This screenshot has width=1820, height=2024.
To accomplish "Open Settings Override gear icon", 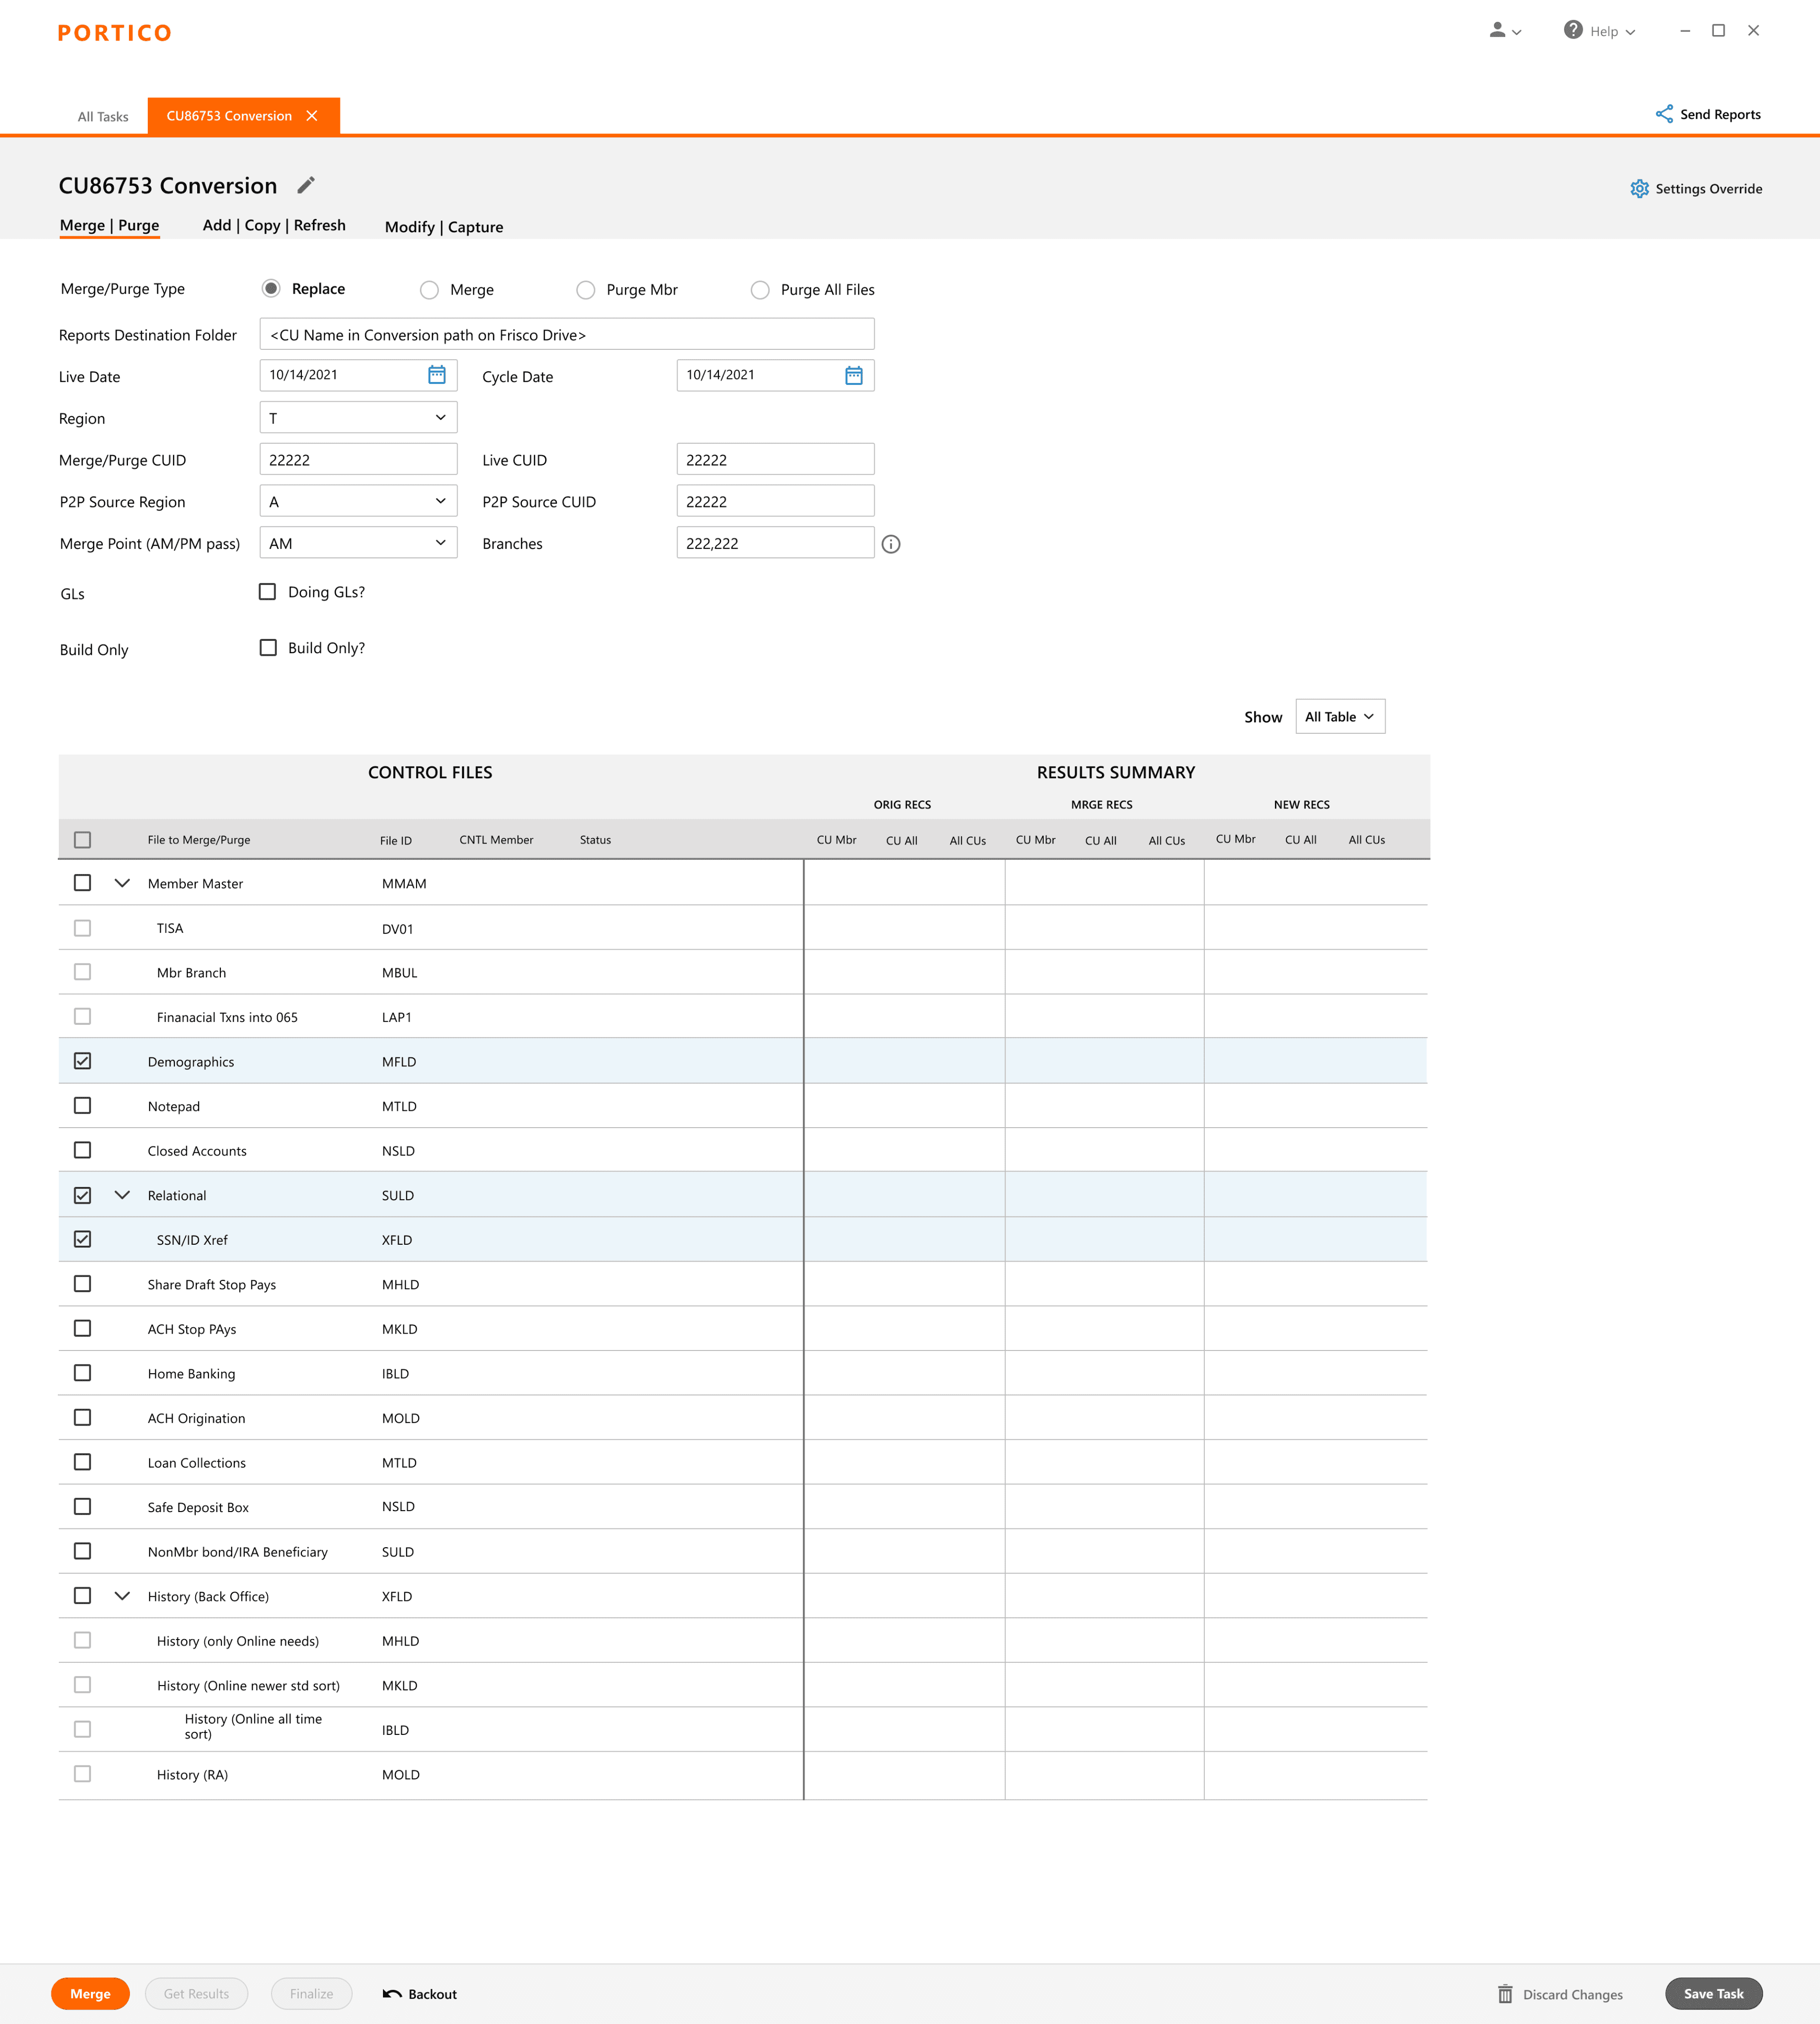I will (x=1639, y=189).
